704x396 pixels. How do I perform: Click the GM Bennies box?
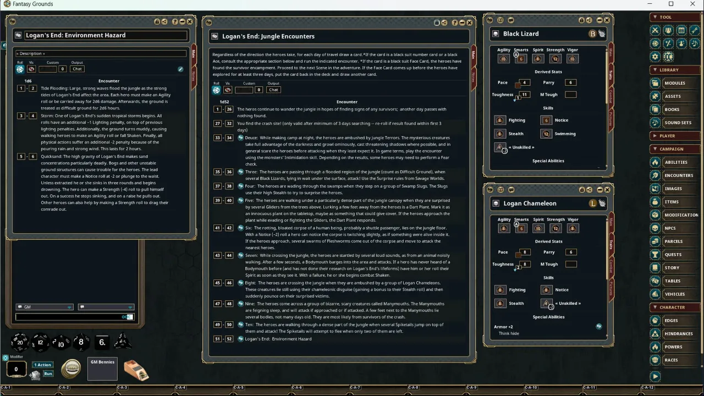click(x=102, y=369)
